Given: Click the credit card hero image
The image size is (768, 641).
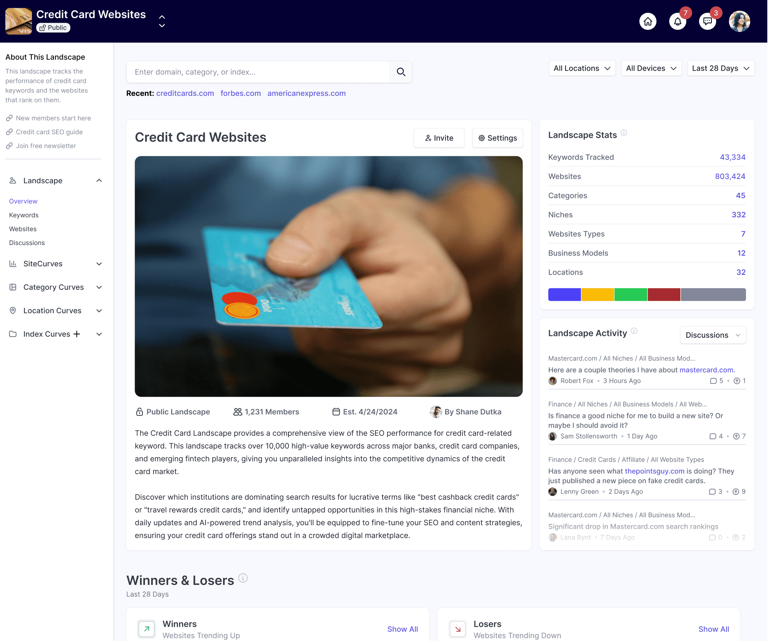Looking at the screenshot, I should 329,277.
